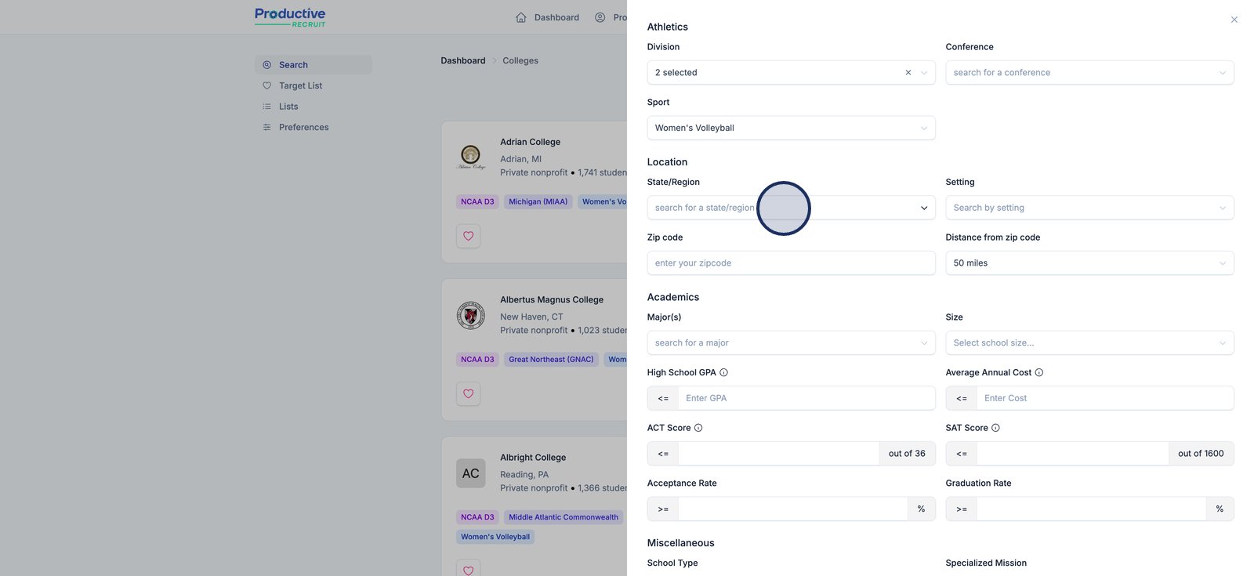Click the ACT Score info icon
The height and width of the screenshot is (576, 1254).
tap(698, 428)
